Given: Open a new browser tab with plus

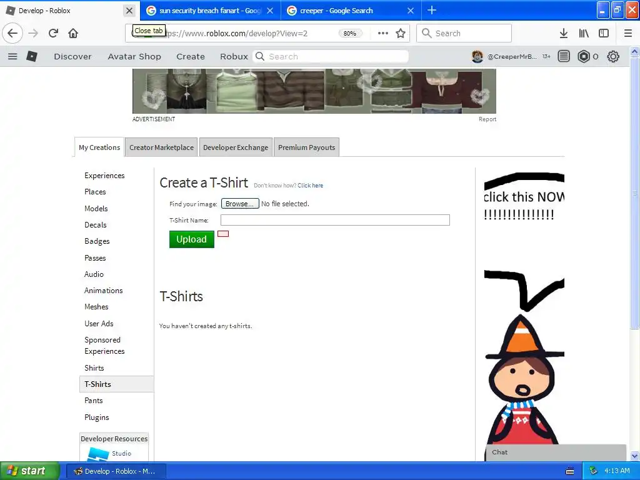Looking at the screenshot, I should 432,10.
